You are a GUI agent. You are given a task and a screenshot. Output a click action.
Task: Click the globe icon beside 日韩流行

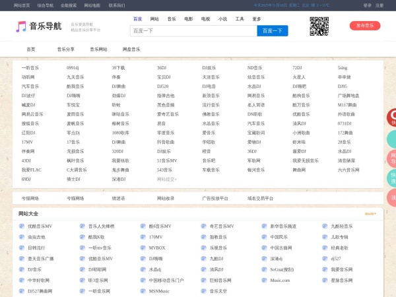[x=22, y=247]
